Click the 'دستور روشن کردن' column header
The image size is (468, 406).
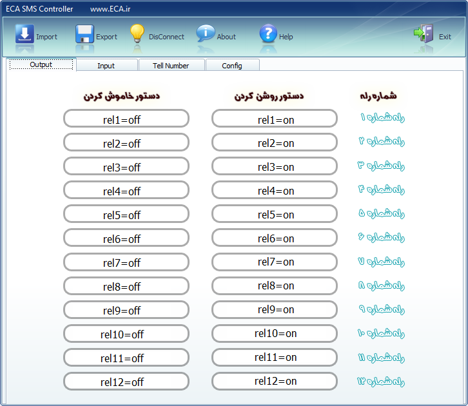click(269, 96)
